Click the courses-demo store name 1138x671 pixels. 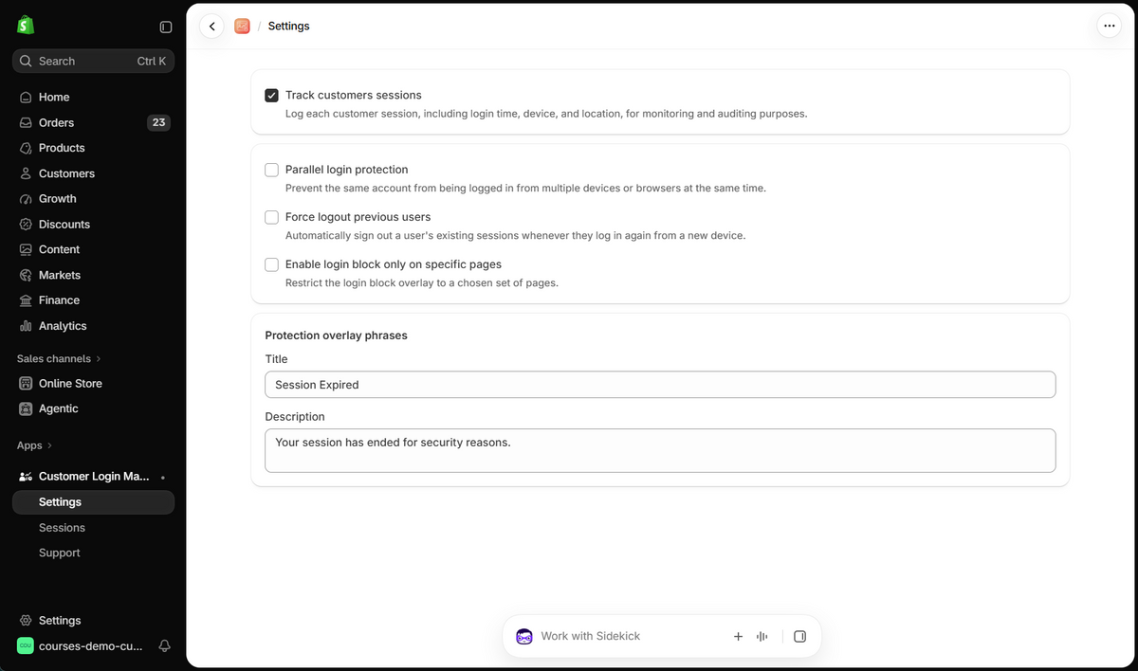tap(90, 646)
